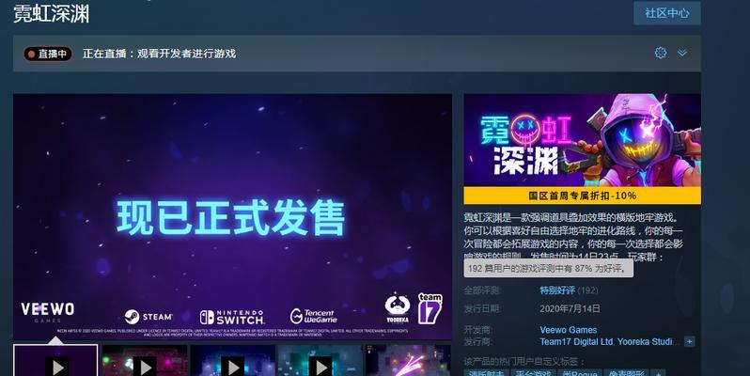Play the third blue-toned trailer thumbnail

(232, 361)
